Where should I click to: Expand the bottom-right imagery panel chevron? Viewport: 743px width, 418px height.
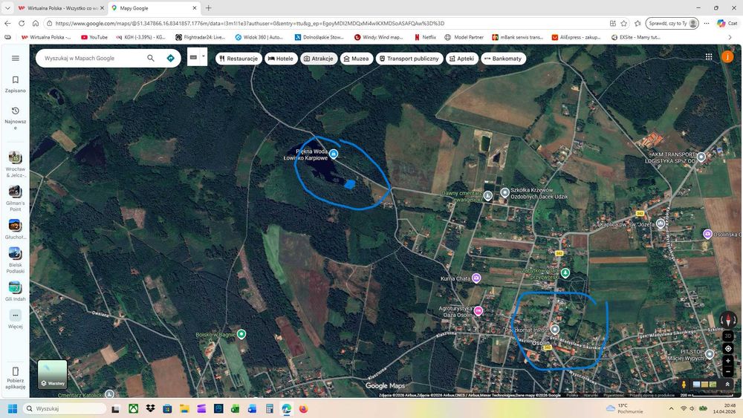(727, 384)
